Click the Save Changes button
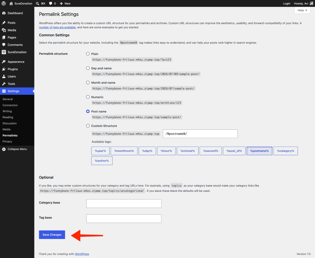 point(52,235)
